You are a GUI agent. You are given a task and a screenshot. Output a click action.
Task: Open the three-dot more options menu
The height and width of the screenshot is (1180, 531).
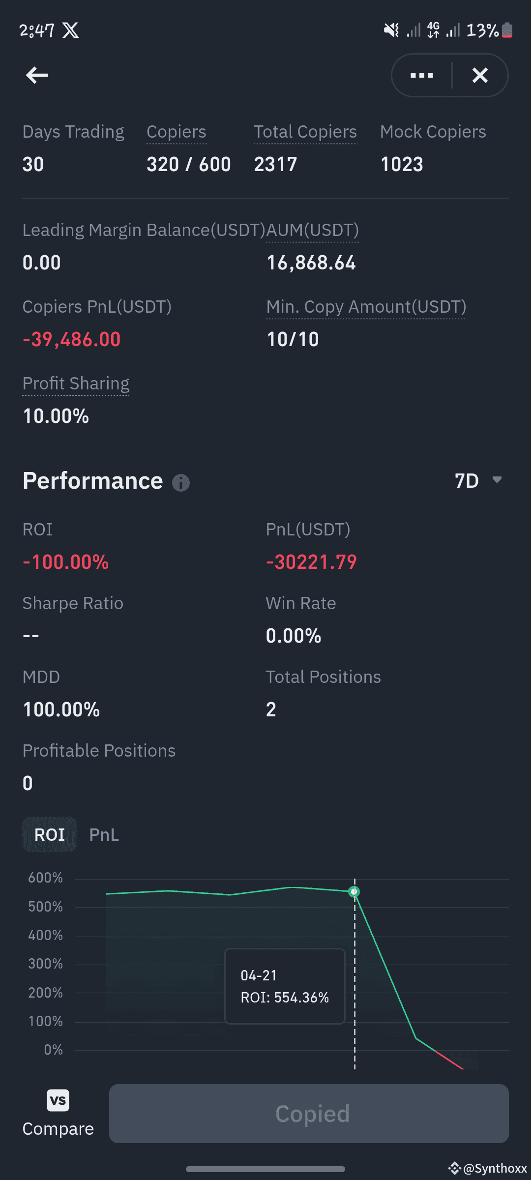click(x=422, y=75)
